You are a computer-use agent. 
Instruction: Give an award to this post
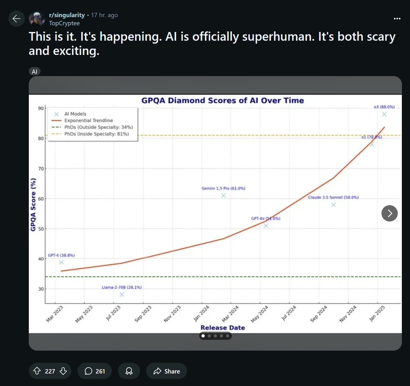tap(129, 371)
